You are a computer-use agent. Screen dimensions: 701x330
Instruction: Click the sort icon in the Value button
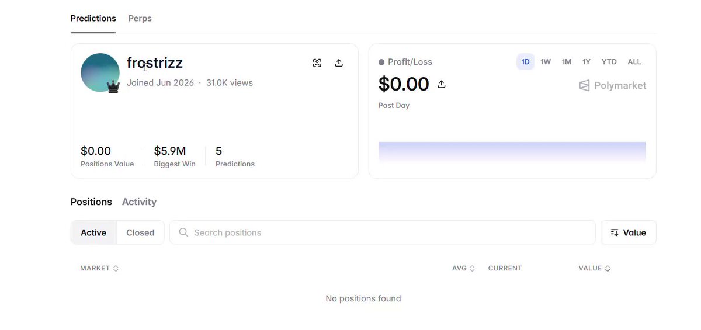(x=615, y=232)
